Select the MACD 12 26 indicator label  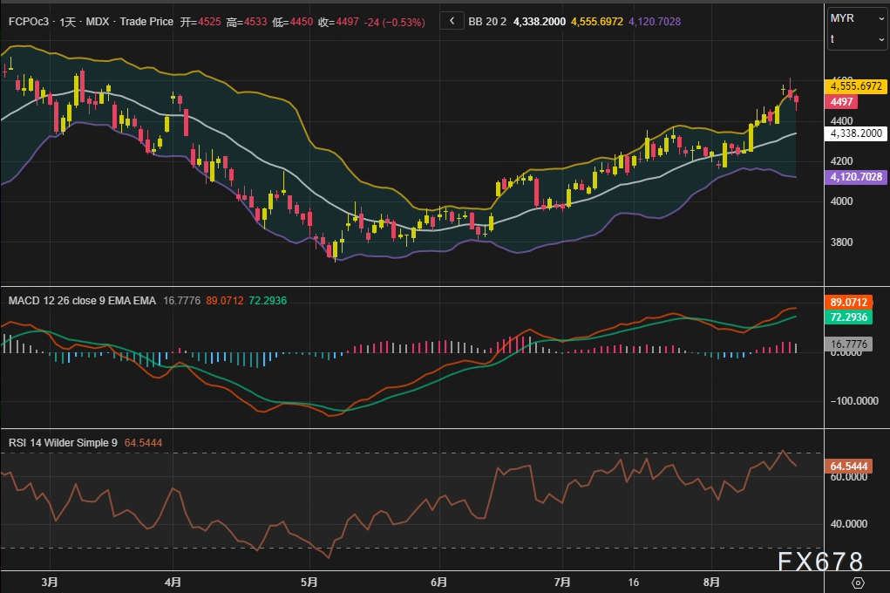pyautogui.click(x=82, y=301)
